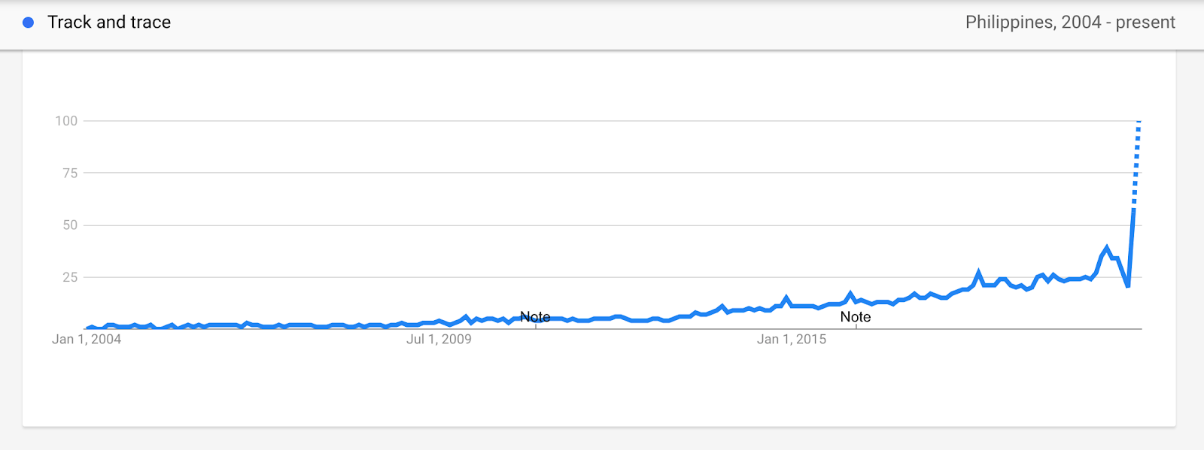Open the Note marker after Jan 1, 2015
Viewport: 1204px width, 450px height.
point(855,317)
